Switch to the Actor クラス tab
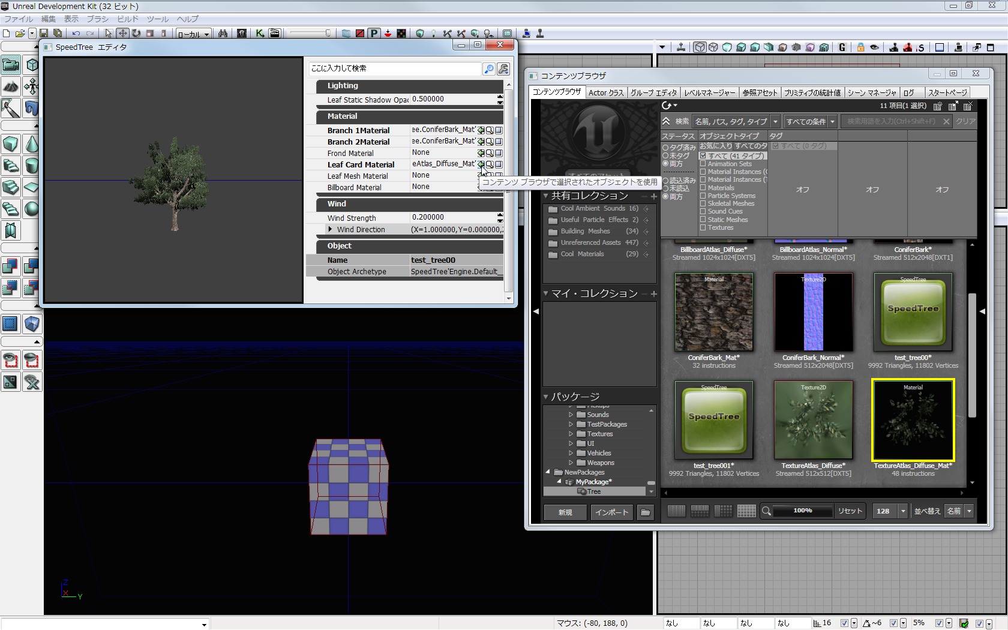 click(606, 92)
